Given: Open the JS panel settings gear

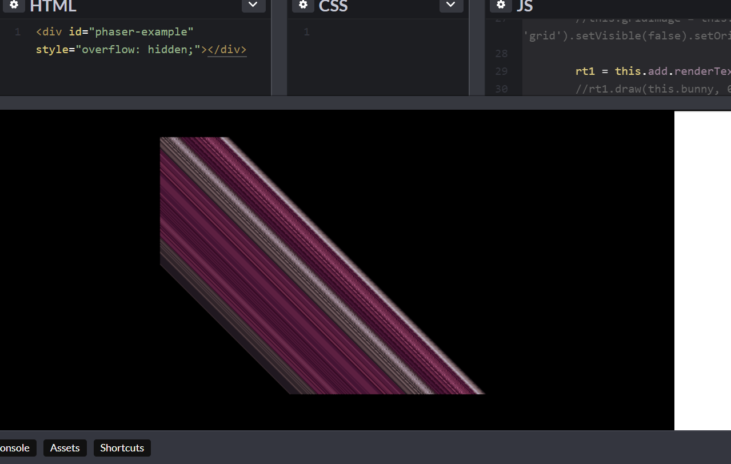Looking at the screenshot, I should (x=501, y=5).
